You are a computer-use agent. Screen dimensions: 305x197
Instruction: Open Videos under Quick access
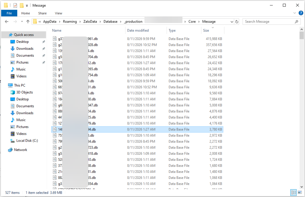[21, 76]
